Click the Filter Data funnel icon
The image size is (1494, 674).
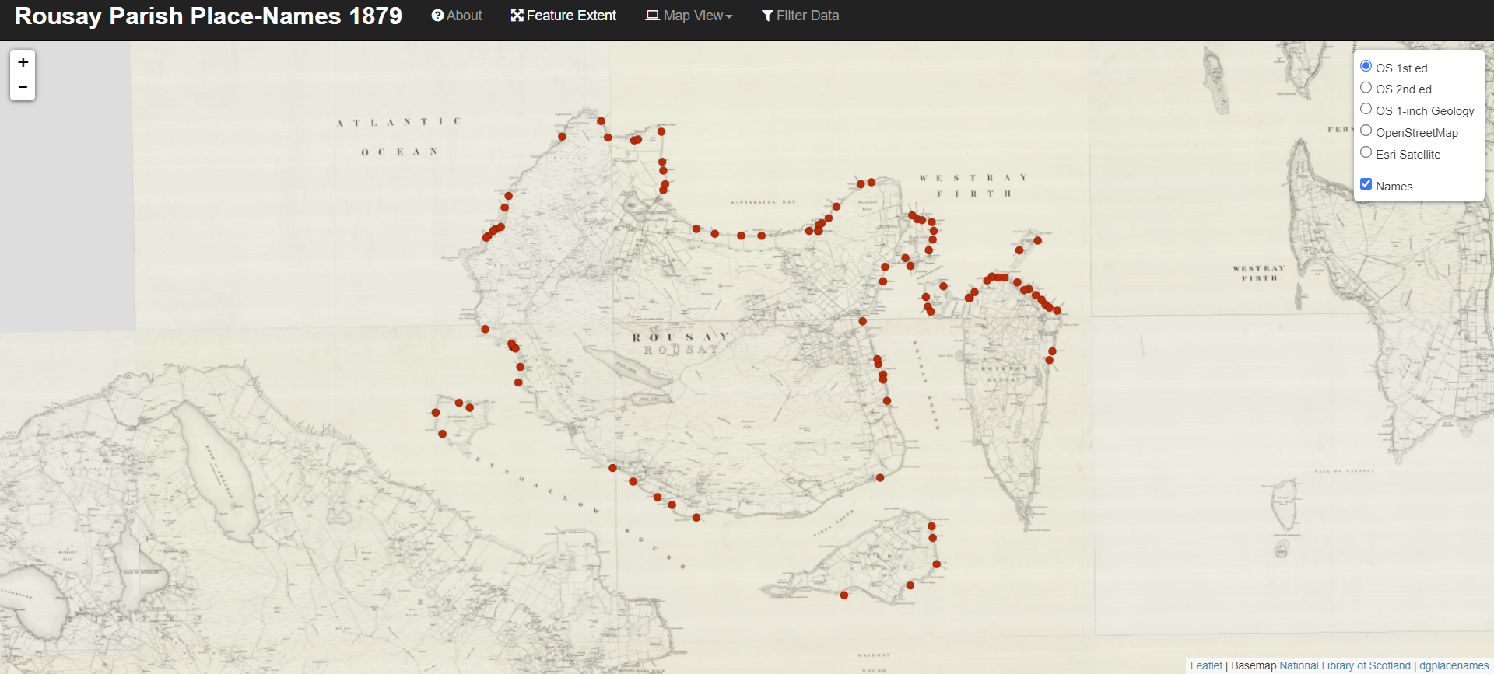[x=767, y=16]
